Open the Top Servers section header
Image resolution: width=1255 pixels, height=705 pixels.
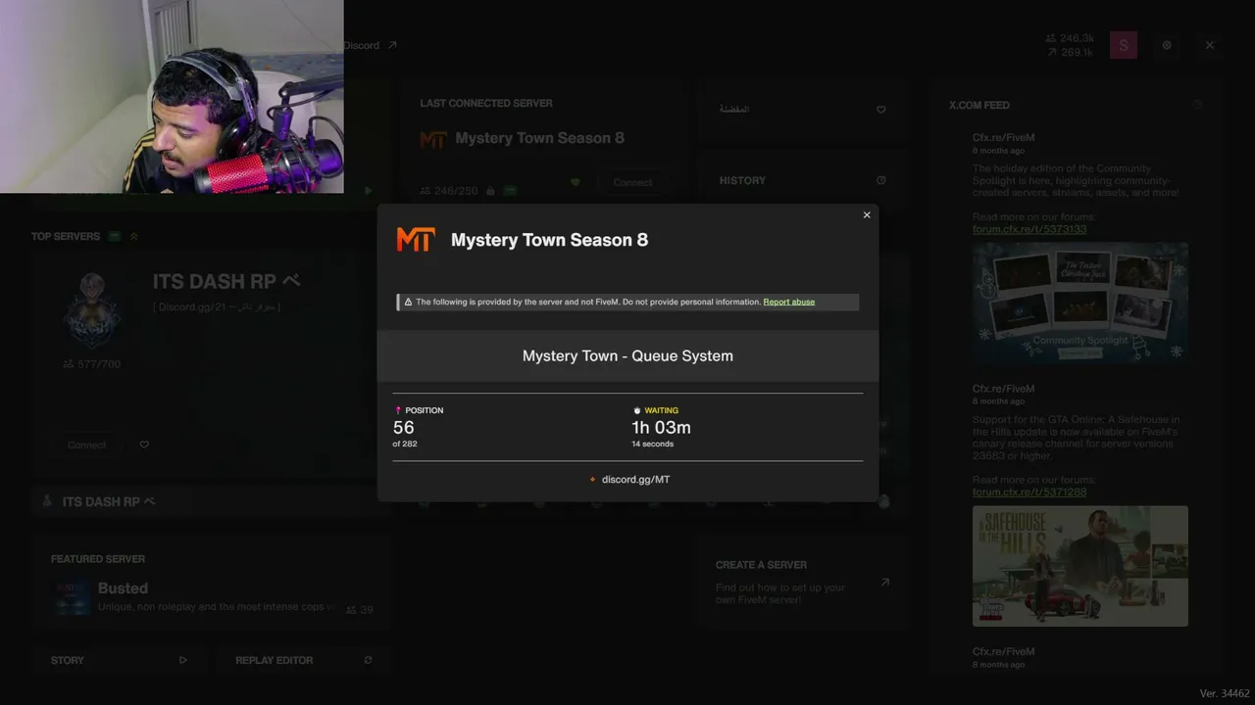(66, 236)
